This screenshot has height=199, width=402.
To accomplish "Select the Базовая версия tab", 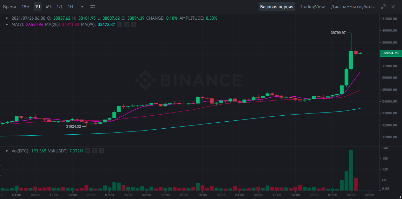I will (x=276, y=7).
